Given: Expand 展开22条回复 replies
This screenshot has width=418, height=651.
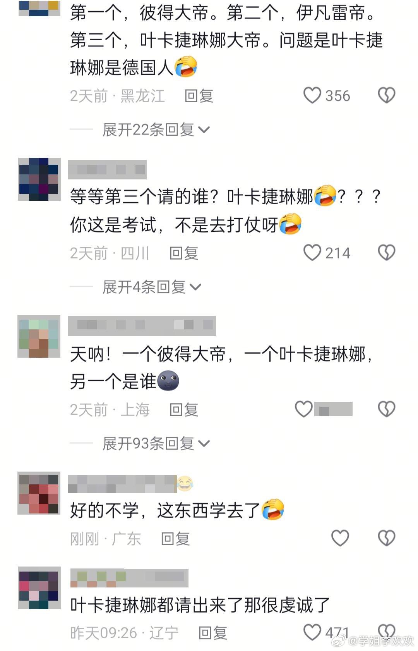Looking at the screenshot, I should pos(156,130).
